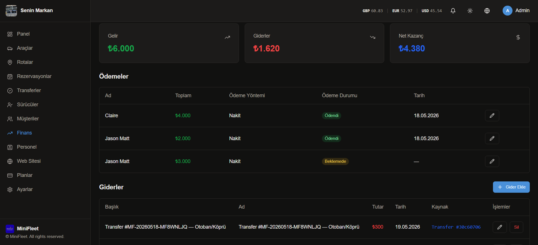Click the Web Sitesi globe icon
The width and height of the screenshot is (538, 245).
click(10, 161)
